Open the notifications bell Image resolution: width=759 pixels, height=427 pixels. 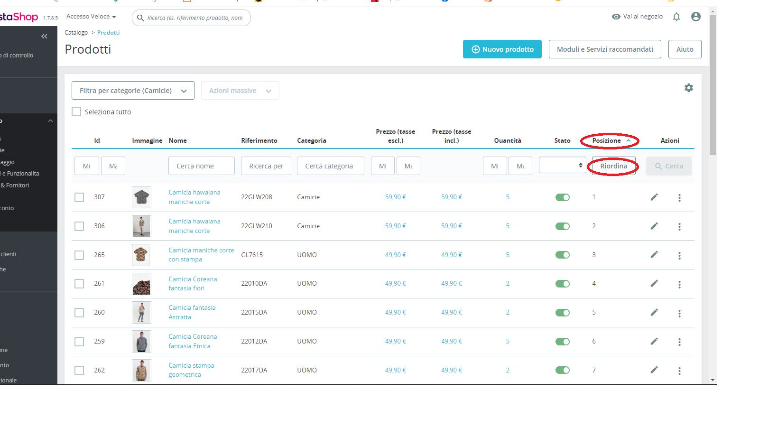pyautogui.click(x=676, y=17)
